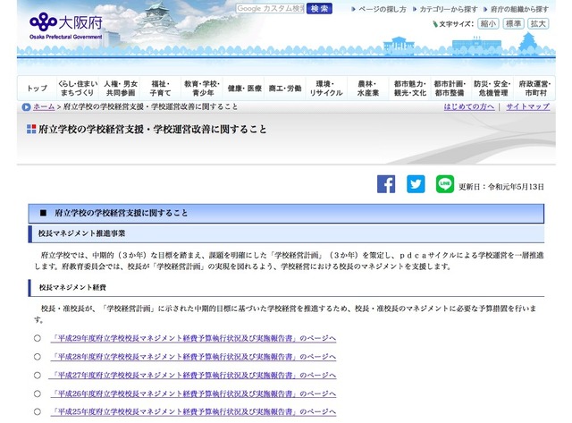Screen dimensions: 572x423
Task: Open 教育・学校・青少年 menu
Action: point(202,89)
